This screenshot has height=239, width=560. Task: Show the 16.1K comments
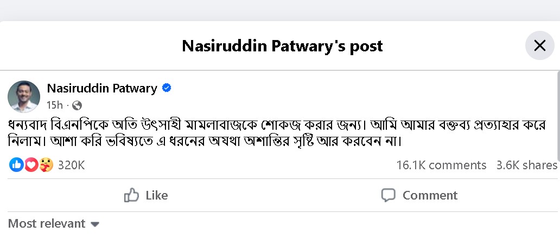[441, 165]
